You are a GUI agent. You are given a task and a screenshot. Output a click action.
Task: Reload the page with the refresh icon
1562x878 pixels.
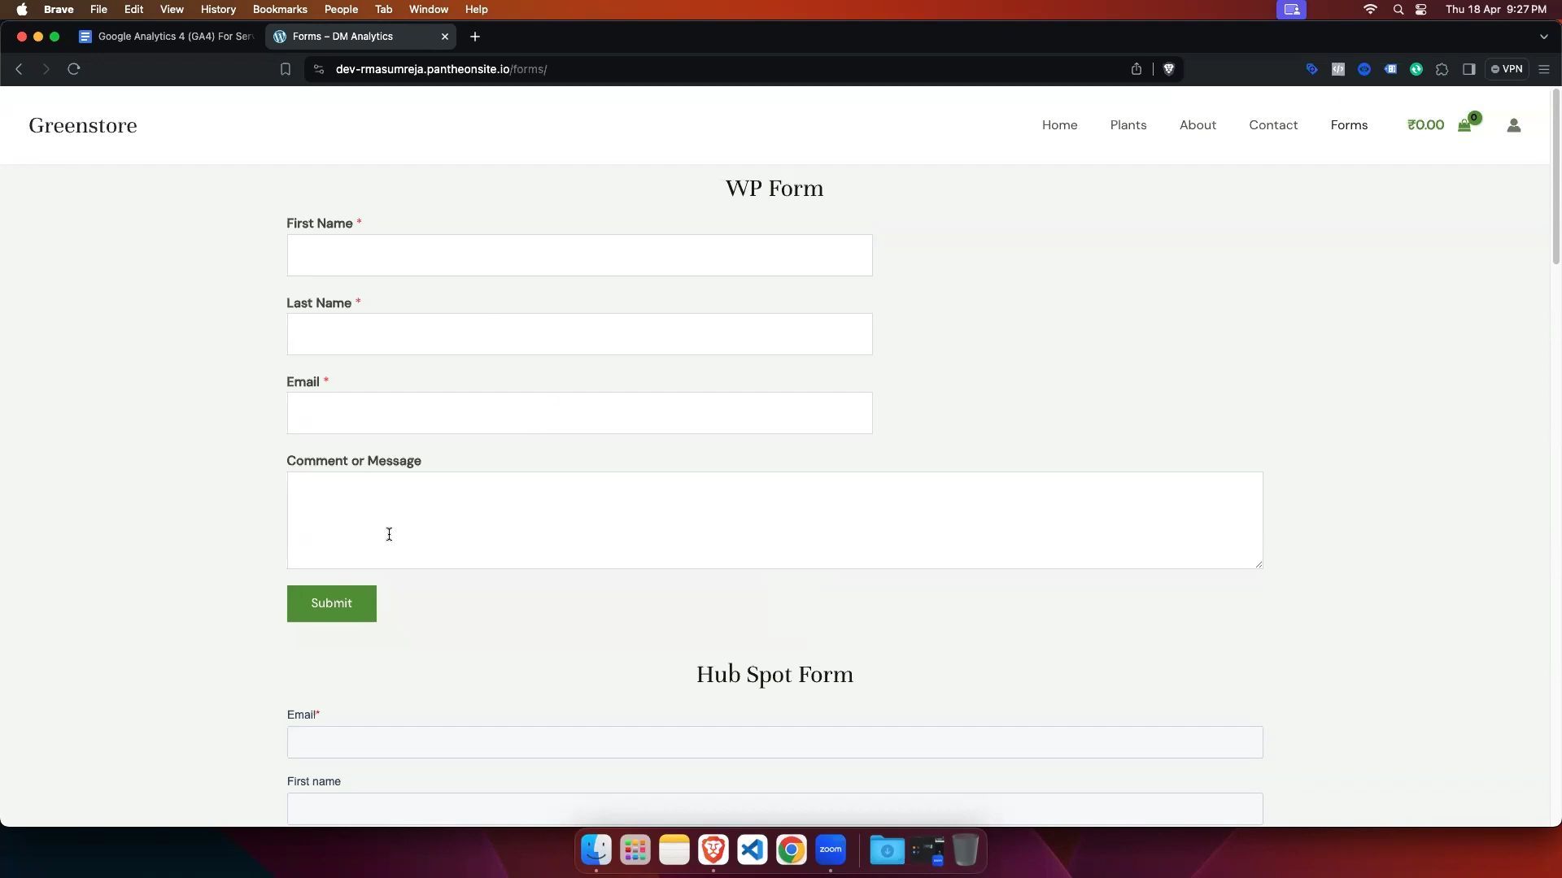(x=74, y=69)
